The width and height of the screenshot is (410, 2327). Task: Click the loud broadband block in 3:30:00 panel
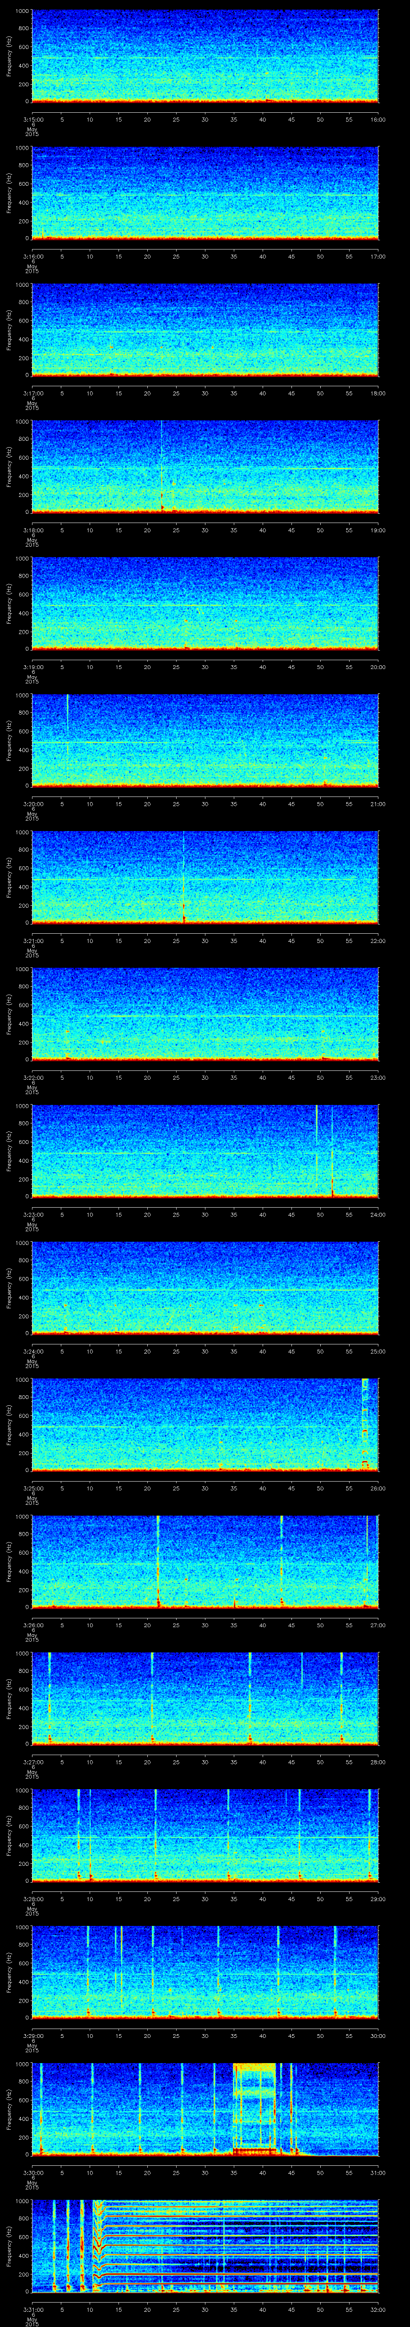tap(254, 2108)
